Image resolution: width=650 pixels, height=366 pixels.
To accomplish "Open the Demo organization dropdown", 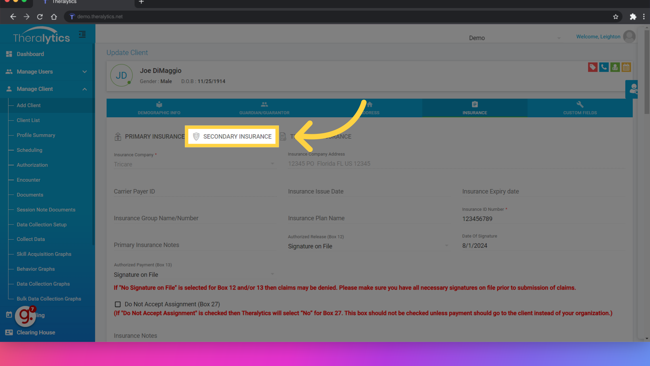I will pyautogui.click(x=515, y=38).
